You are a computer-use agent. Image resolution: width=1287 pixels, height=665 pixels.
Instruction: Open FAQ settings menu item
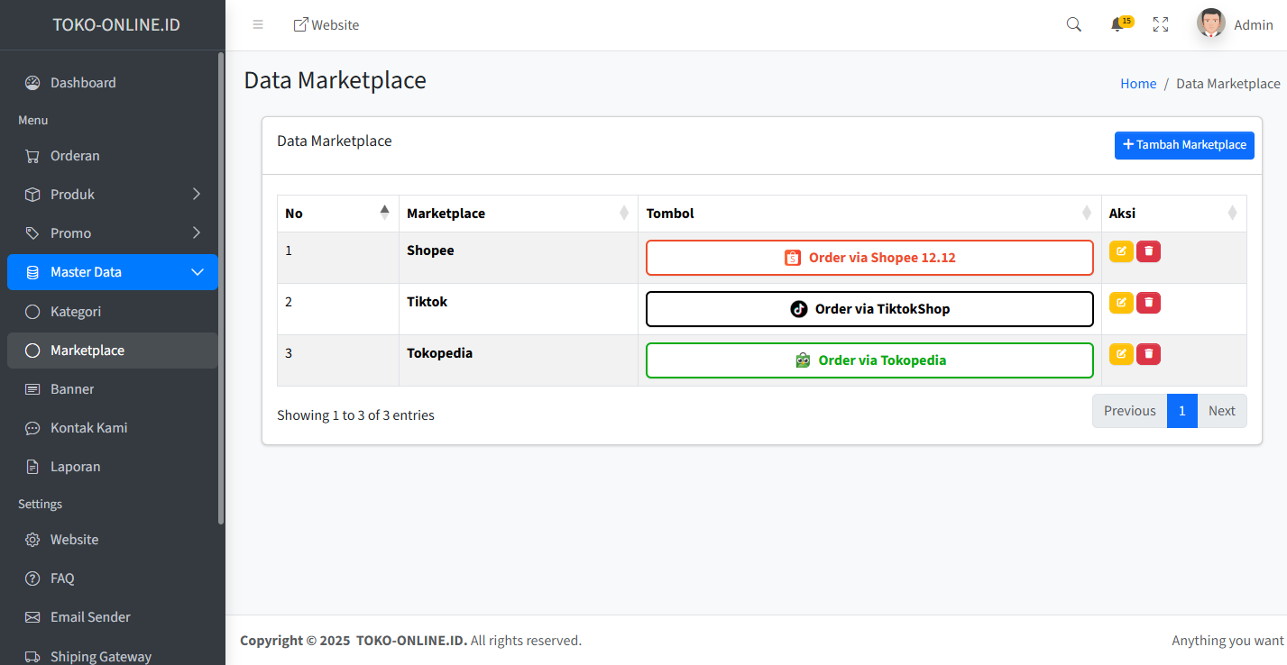(x=112, y=578)
